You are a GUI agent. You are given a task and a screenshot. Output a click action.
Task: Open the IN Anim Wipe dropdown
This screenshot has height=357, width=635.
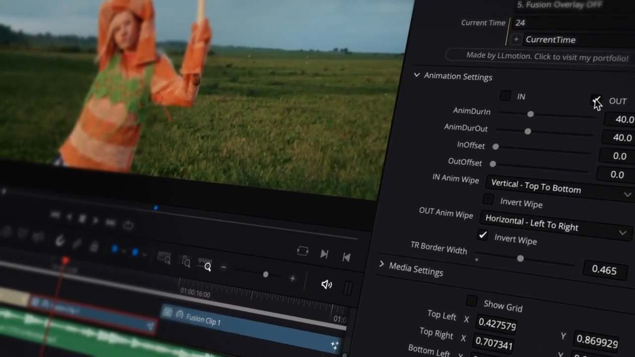[561, 187]
